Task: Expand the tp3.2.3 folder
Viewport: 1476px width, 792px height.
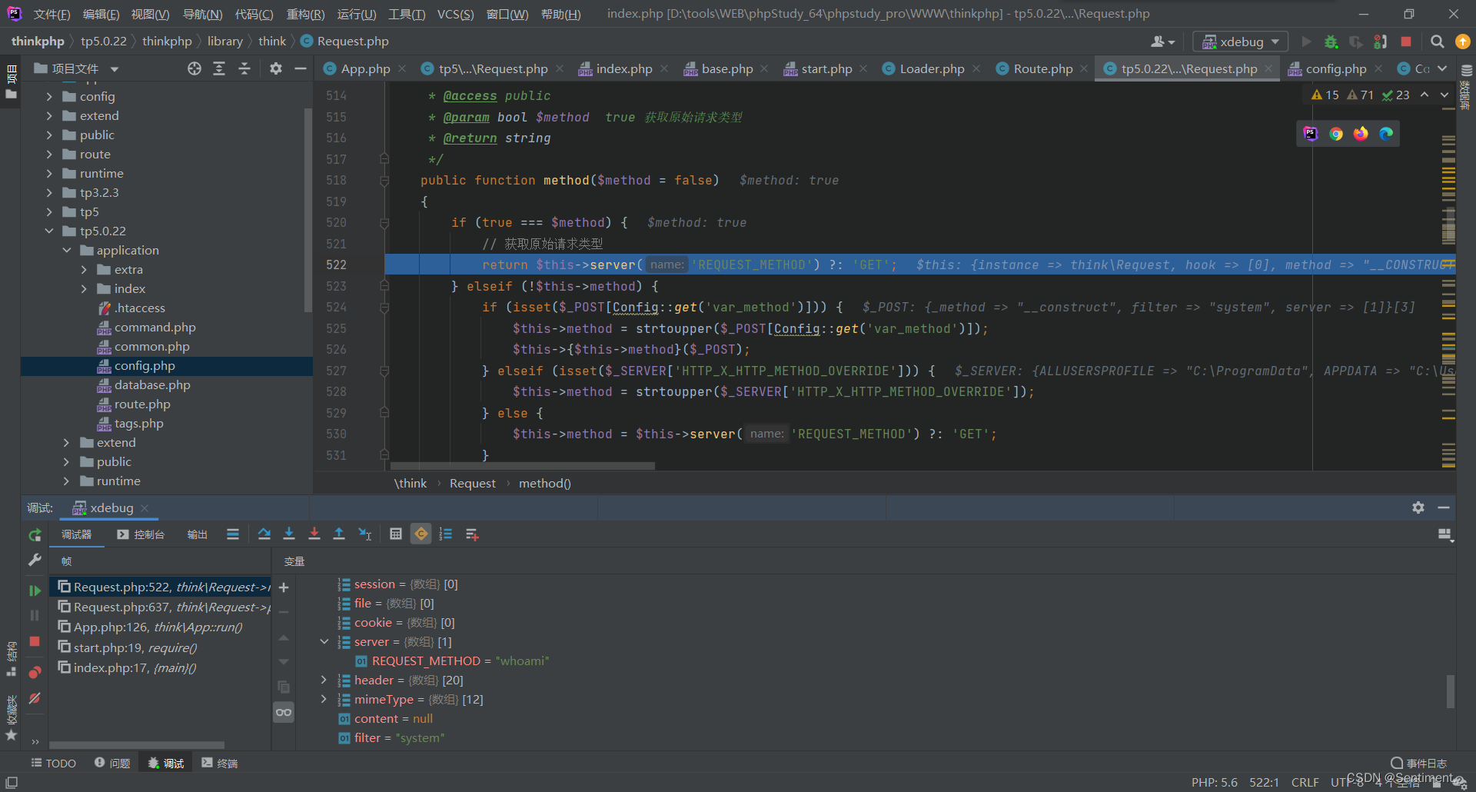Action: click(x=49, y=192)
